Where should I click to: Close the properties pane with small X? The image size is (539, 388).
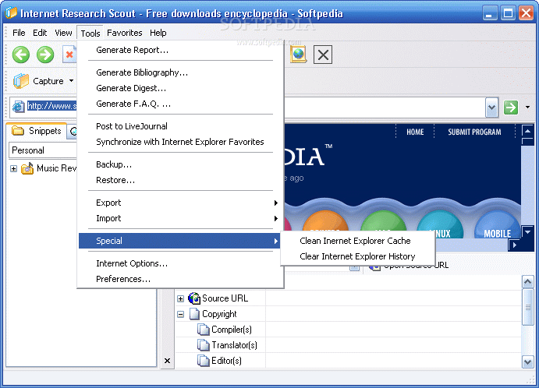168,361
